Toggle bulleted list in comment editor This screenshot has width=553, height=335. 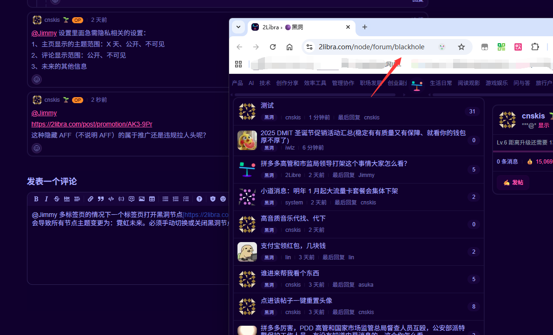tap(165, 199)
